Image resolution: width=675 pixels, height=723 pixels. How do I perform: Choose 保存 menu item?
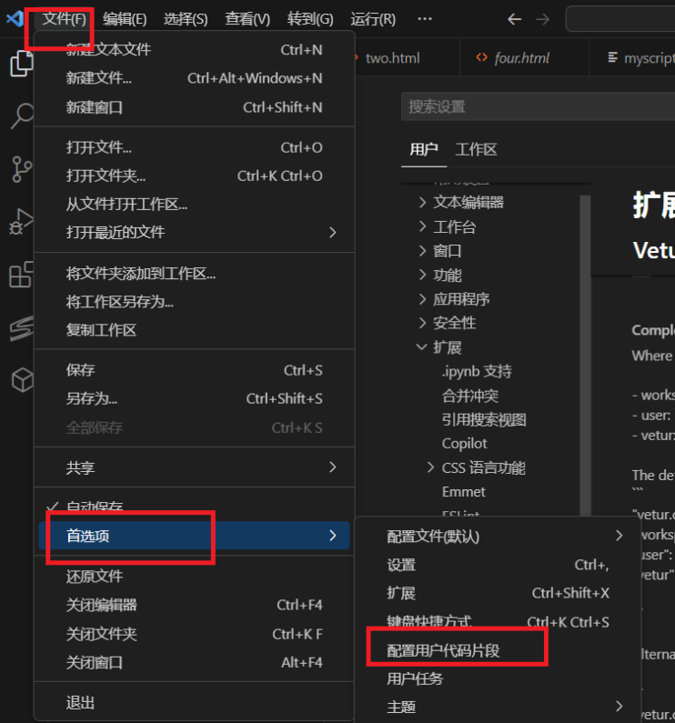pyautogui.click(x=195, y=370)
